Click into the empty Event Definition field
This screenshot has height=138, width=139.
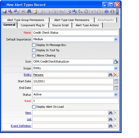coord(70,126)
